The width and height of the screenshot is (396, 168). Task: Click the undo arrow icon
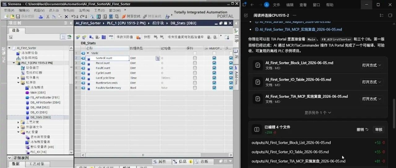[74, 16]
